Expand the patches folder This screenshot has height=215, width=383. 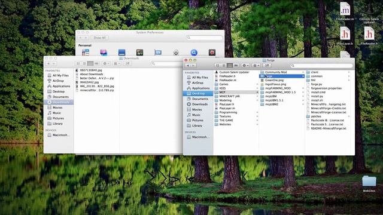coord(349,116)
